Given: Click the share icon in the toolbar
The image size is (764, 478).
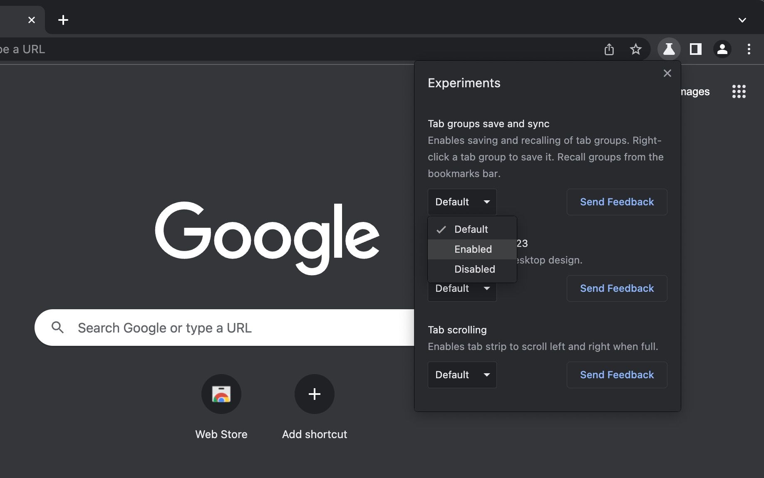Looking at the screenshot, I should 609,49.
